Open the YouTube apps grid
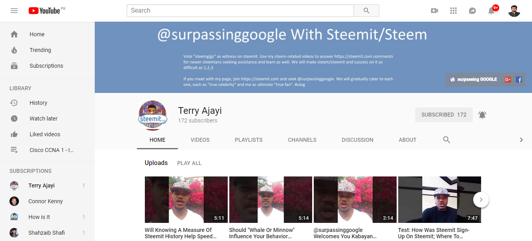Screen dimensions: 532x241 tap(453, 11)
